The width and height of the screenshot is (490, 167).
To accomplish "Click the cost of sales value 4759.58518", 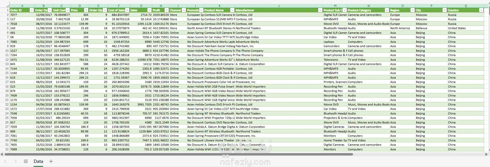I will [119, 55].
